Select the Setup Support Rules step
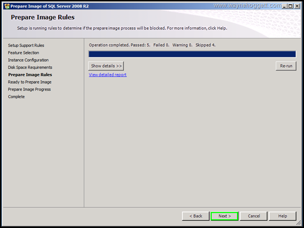 pyautogui.click(x=26, y=45)
